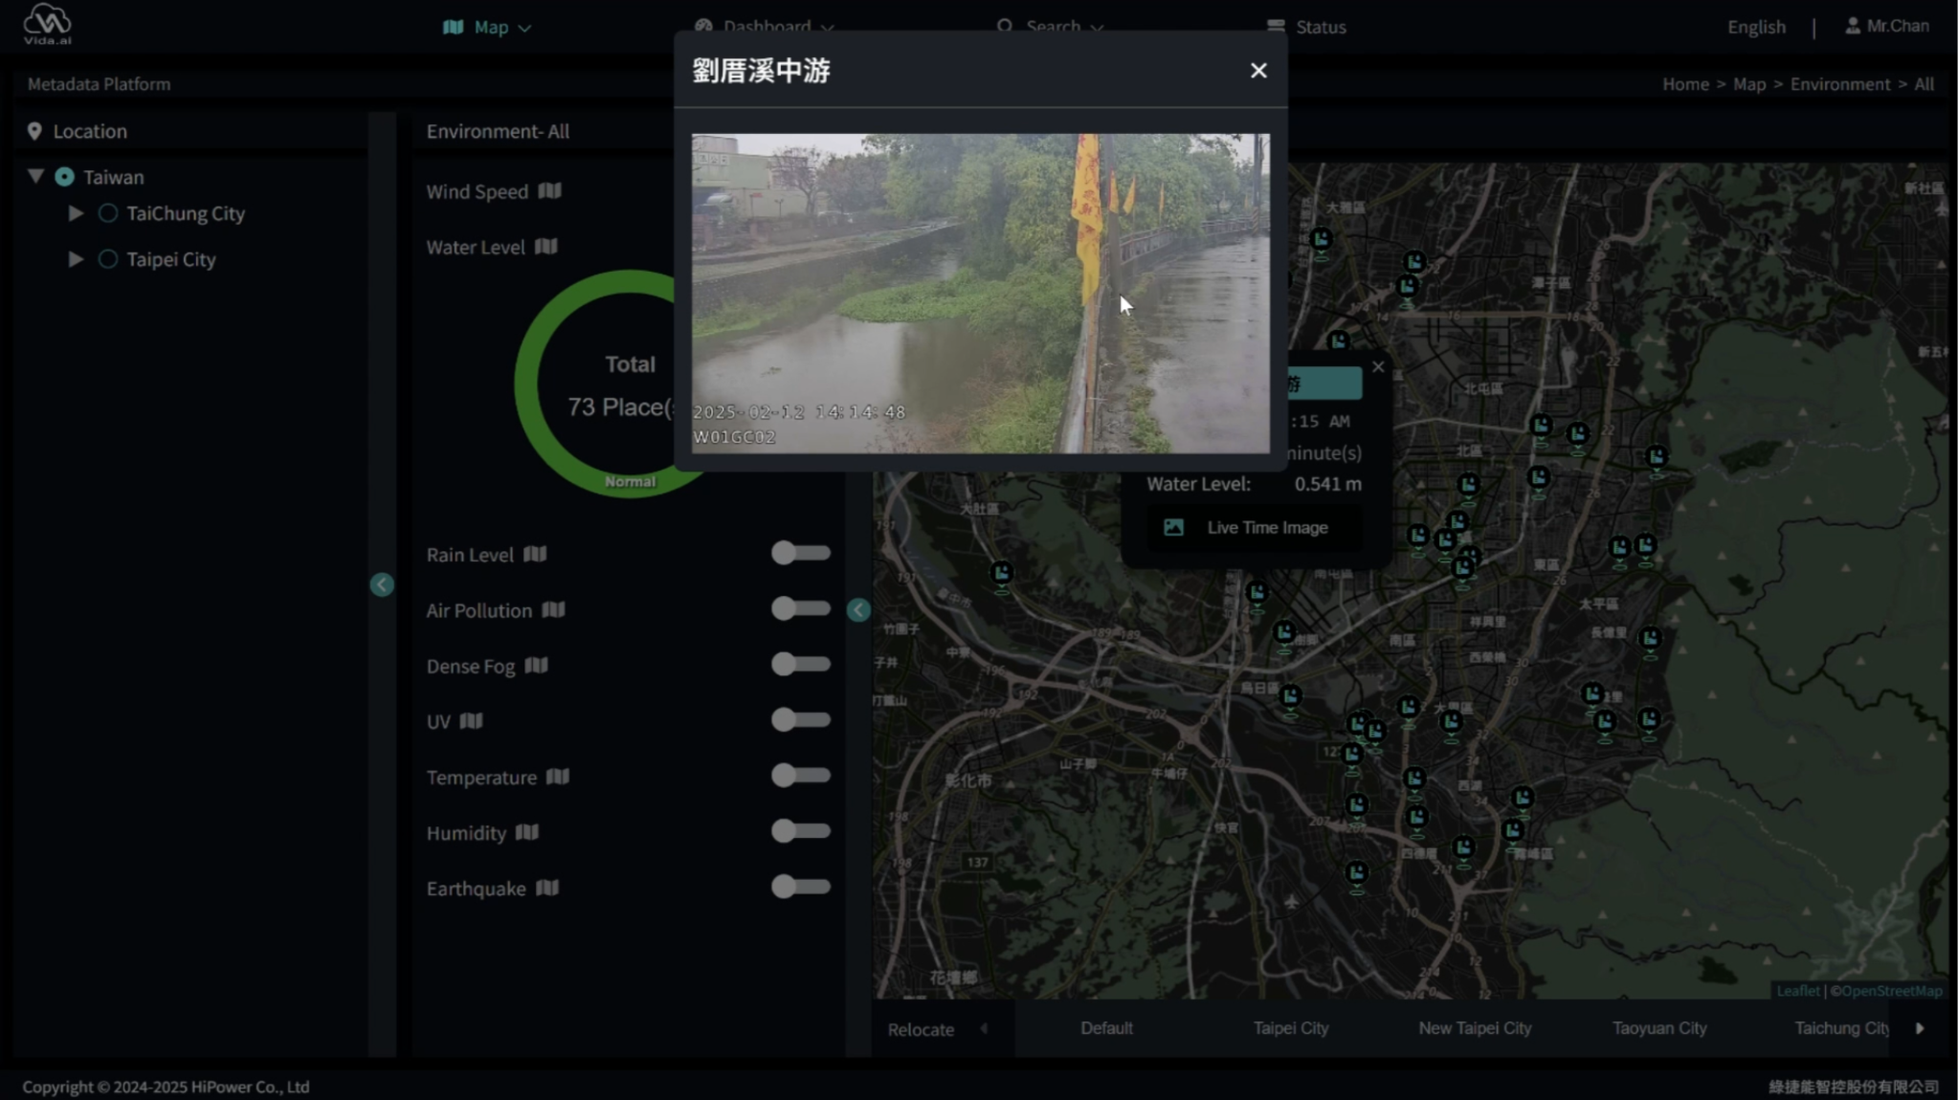The width and height of the screenshot is (1958, 1100).
Task: Show more relocate cities with right arrow
Action: tap(1919, 1028)
